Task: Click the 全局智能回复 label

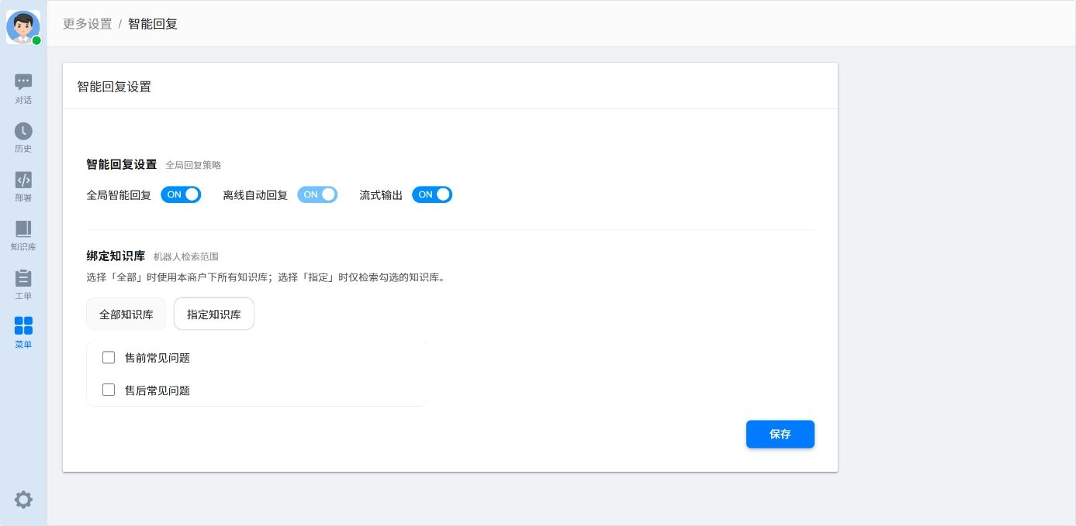Action: tap(119, 195)
